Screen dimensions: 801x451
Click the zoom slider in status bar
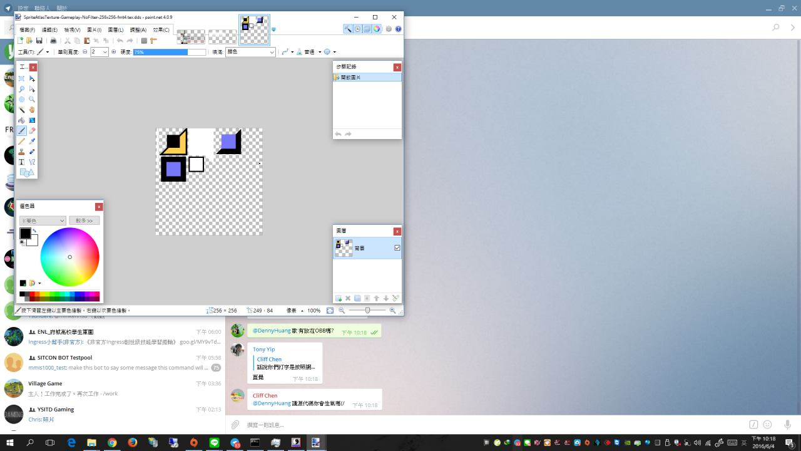(x=367, y=310)
